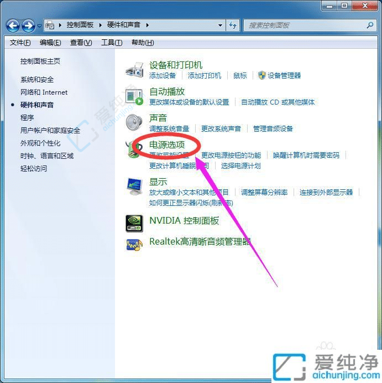
Task: Open the 声音 heading
Action: coord(158,118)
